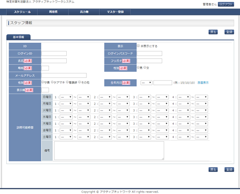Open the 生年月日 era dropdown
This screenshot has width=240, height=194.
point(146,83)
